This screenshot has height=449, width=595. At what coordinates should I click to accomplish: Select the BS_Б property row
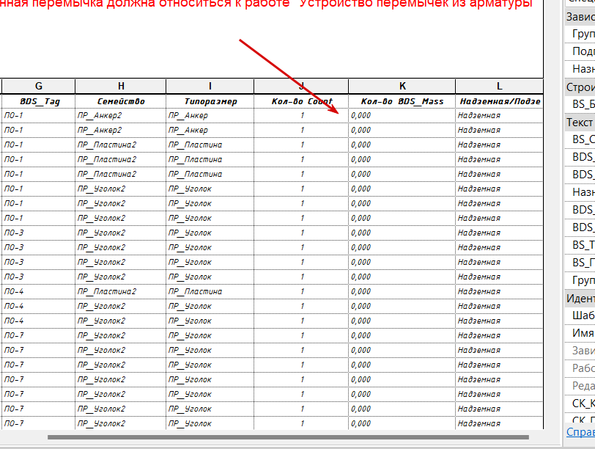(580, 104)
